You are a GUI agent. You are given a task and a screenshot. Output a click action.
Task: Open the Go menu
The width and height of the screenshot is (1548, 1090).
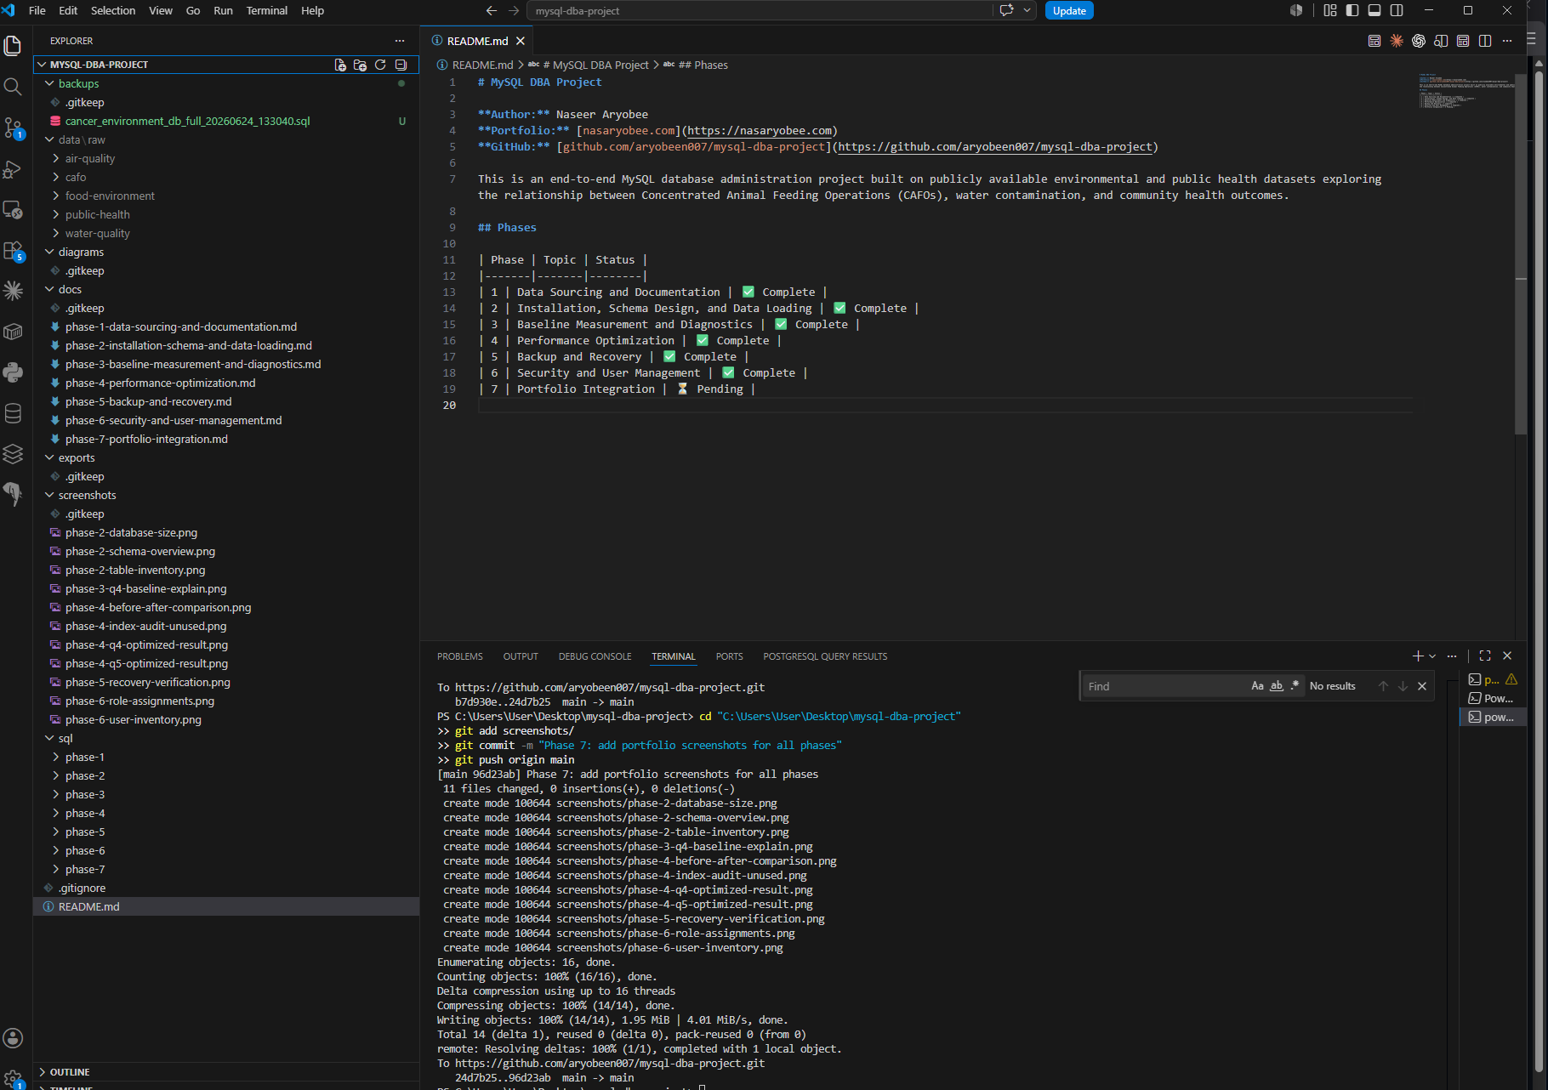click(x=193, y=10)
